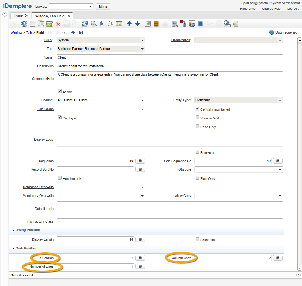Click the Help question mark icon

point(24,24)
